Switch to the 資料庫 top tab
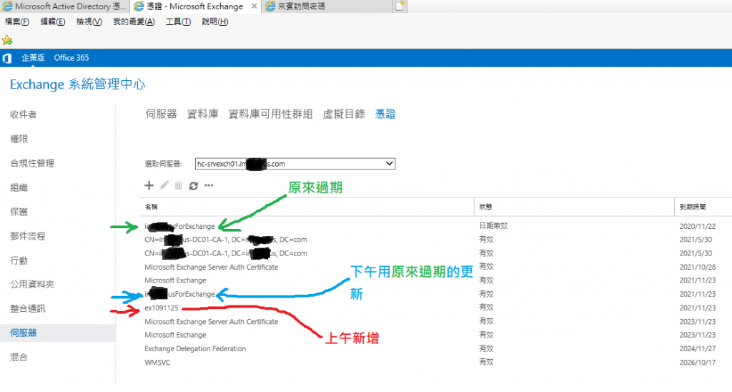732x392 pixels. [x=202, y=114]
